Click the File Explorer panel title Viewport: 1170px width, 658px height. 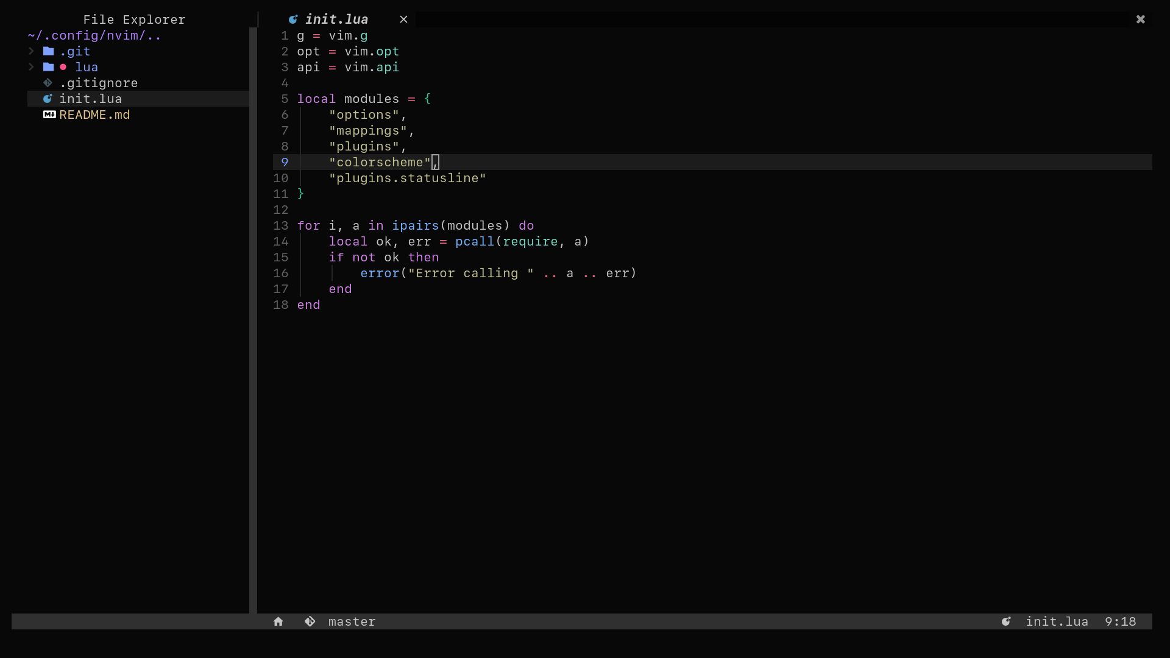(134, 19)
